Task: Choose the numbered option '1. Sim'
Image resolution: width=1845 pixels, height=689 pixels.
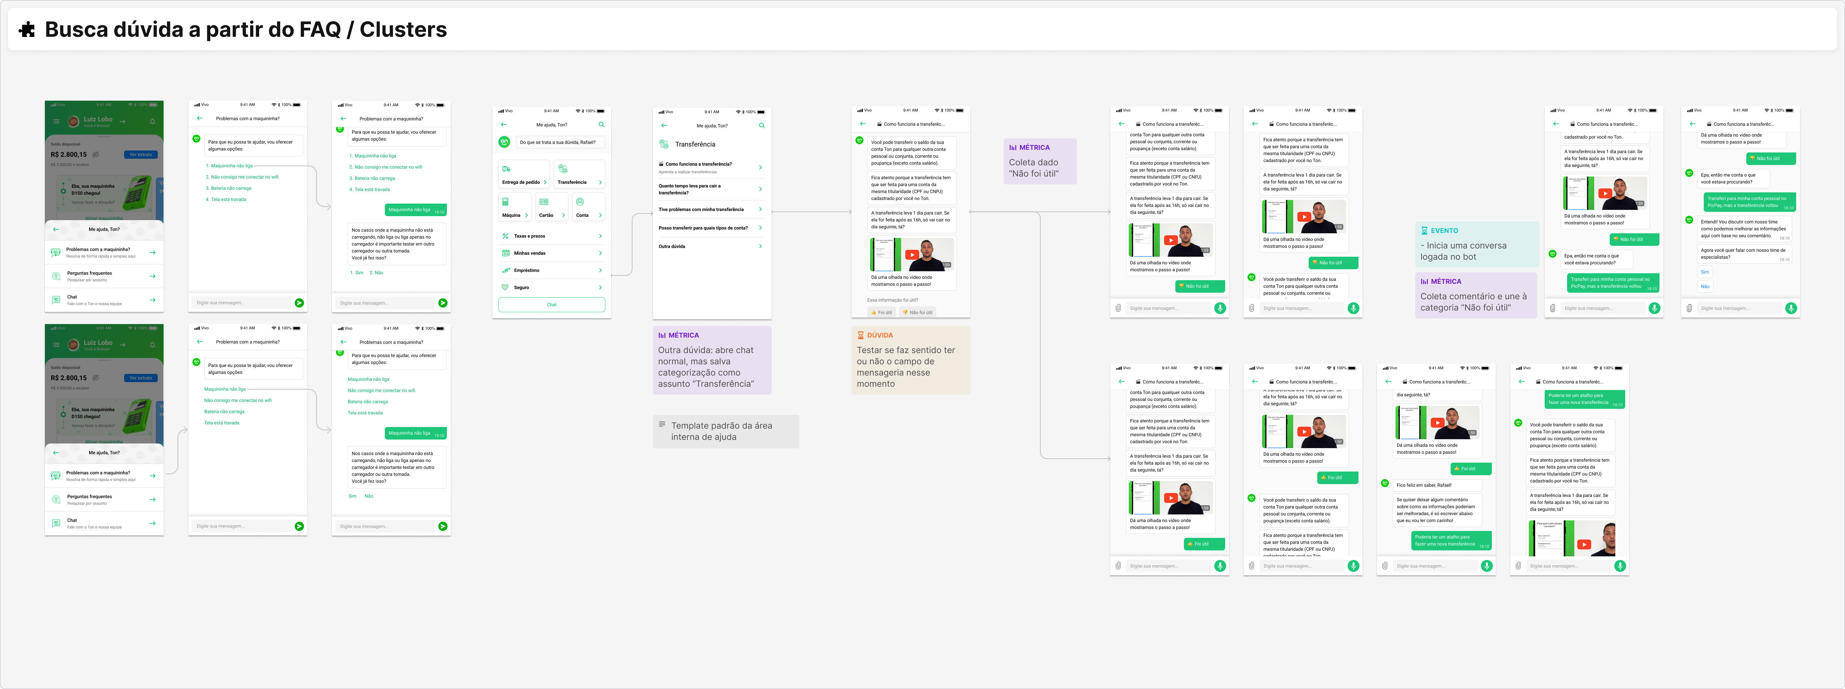Action: [357, 273]
